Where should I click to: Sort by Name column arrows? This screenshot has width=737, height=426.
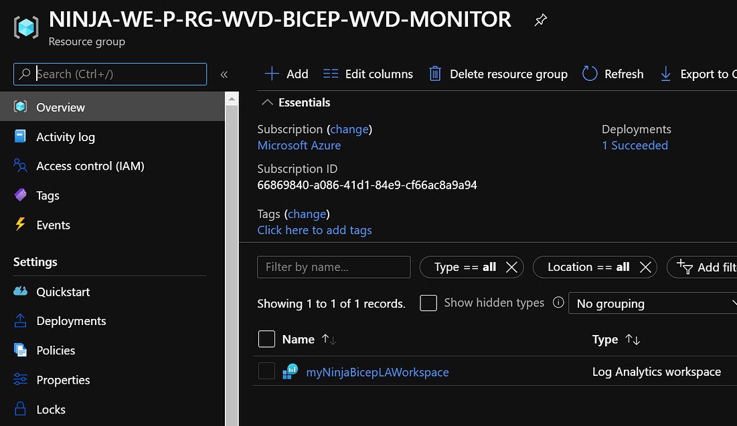click(329, 339)
